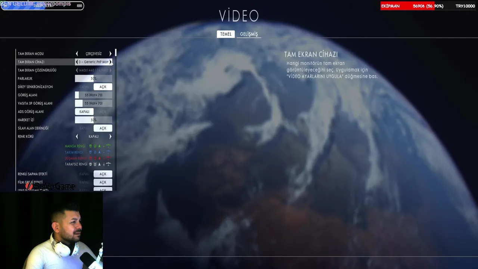Click the TAM EKRAN CİHAZI description heading
Viewport: 478px width, 269px height.
tap(311, 55)
